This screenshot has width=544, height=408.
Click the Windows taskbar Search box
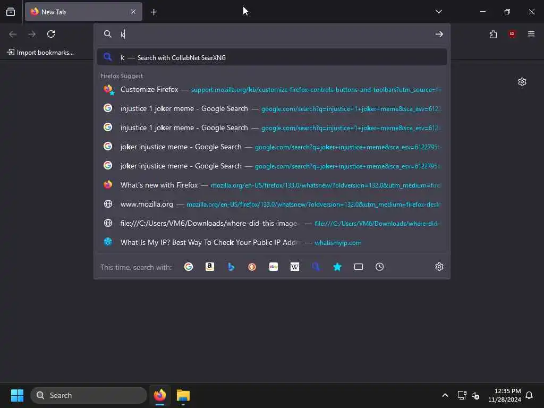(x=89, y=395)
